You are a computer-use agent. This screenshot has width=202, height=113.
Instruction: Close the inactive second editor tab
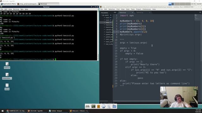[150, 13]
